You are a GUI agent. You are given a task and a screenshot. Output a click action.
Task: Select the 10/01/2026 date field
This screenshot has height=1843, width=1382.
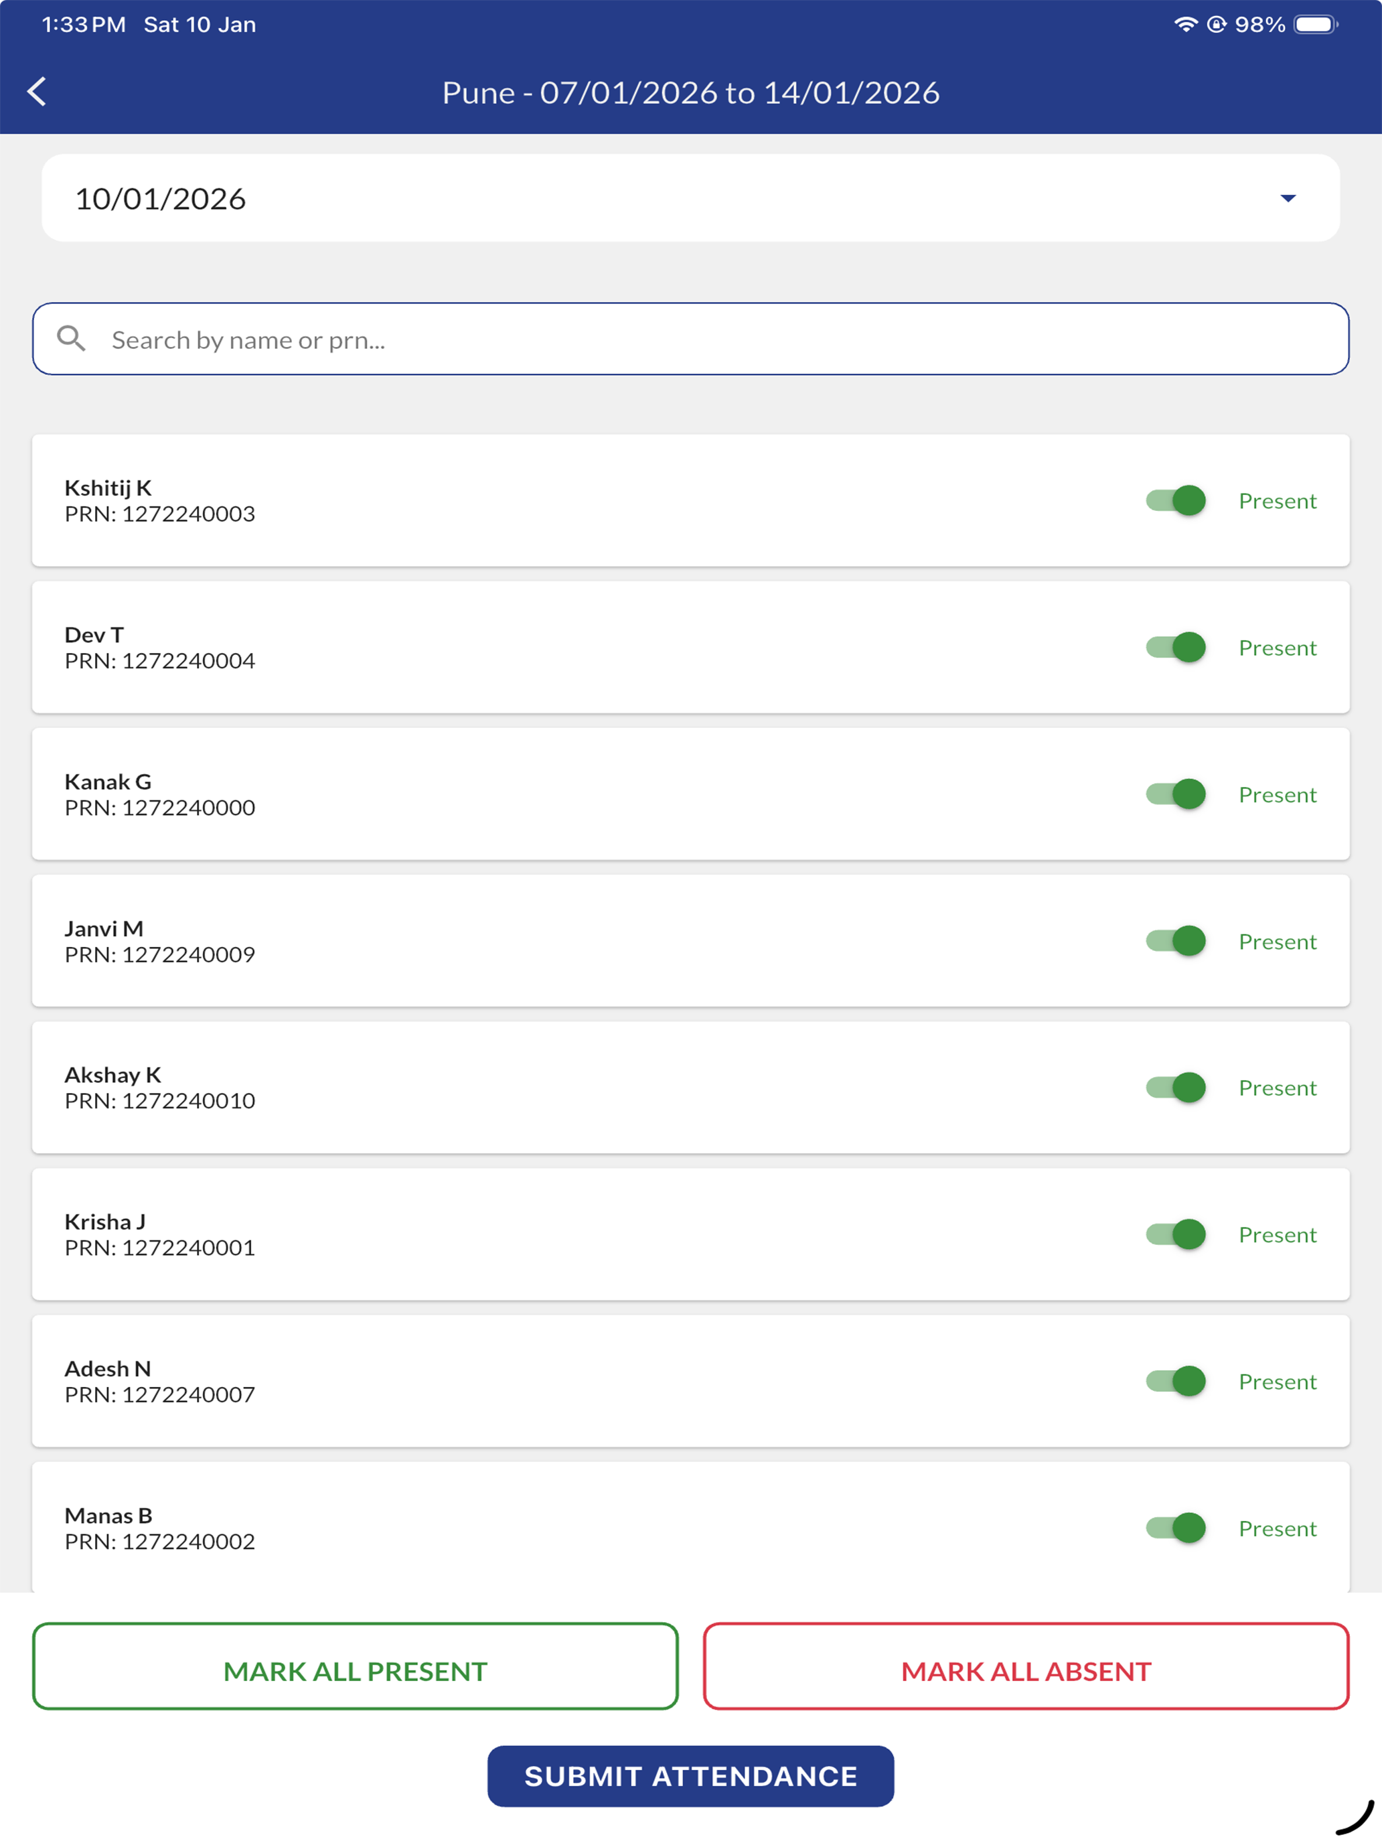[690, 198]
